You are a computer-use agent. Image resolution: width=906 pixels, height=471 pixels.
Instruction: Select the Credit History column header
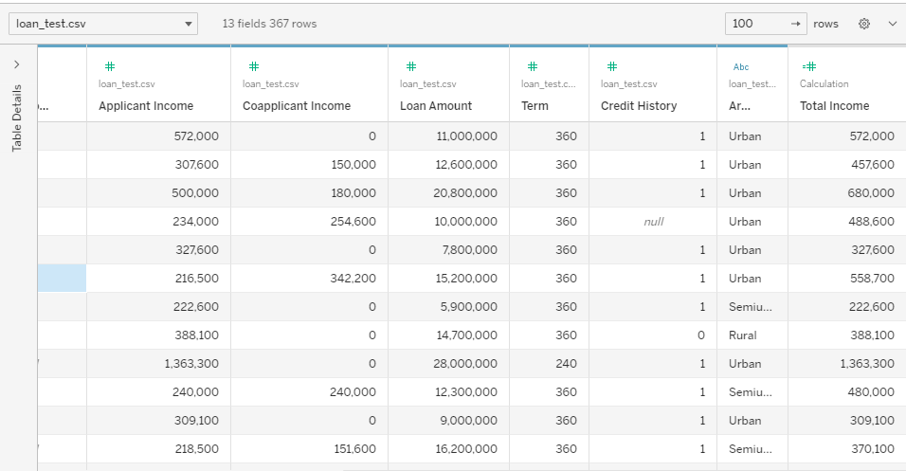[639, 106]
